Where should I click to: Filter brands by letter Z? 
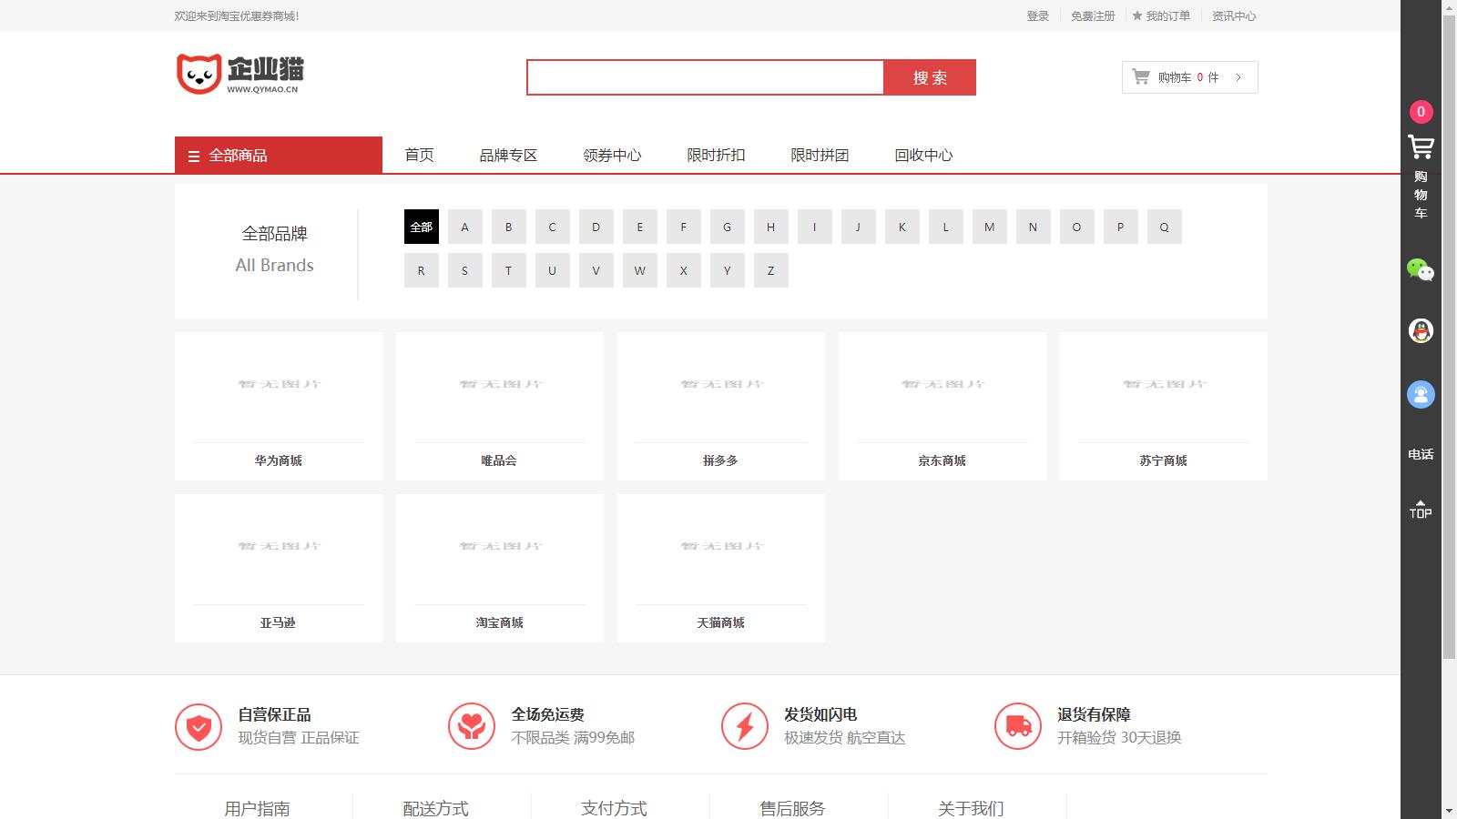coord(770,270)
